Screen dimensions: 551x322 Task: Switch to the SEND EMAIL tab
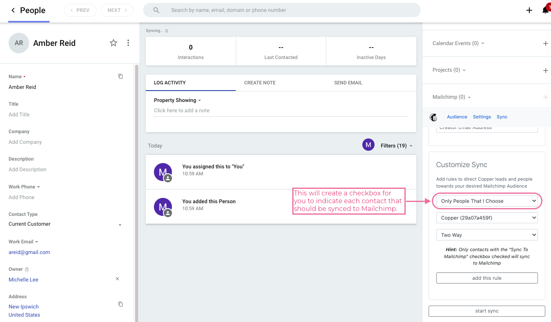pyautogui.click(x=348, y=83)
